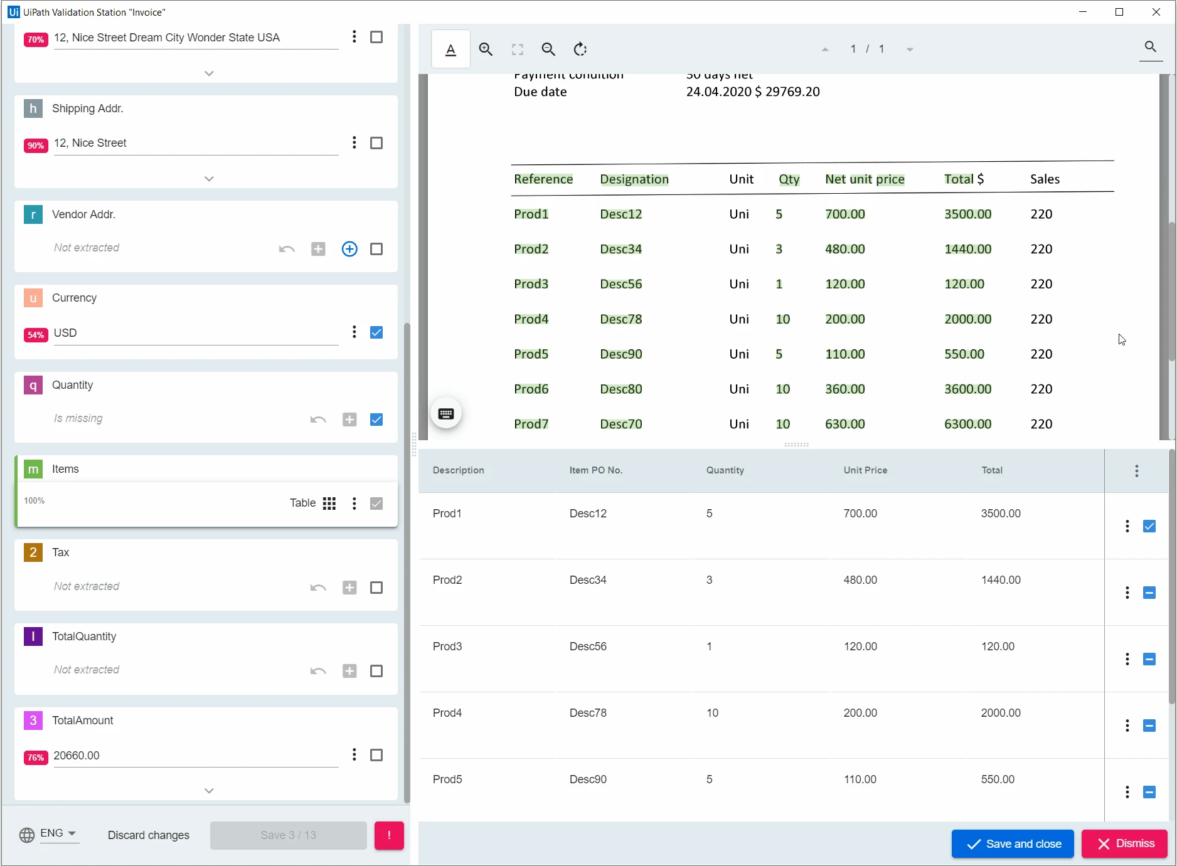Click the keyboard shortcuts icon
This screenshot has width=1177, height=866.
pos(446,413)
